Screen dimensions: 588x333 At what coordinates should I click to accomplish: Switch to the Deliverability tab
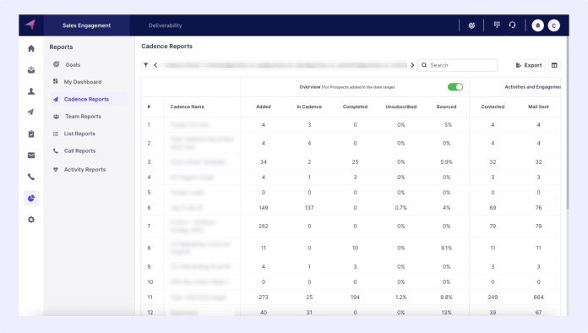tap(165, 25)
